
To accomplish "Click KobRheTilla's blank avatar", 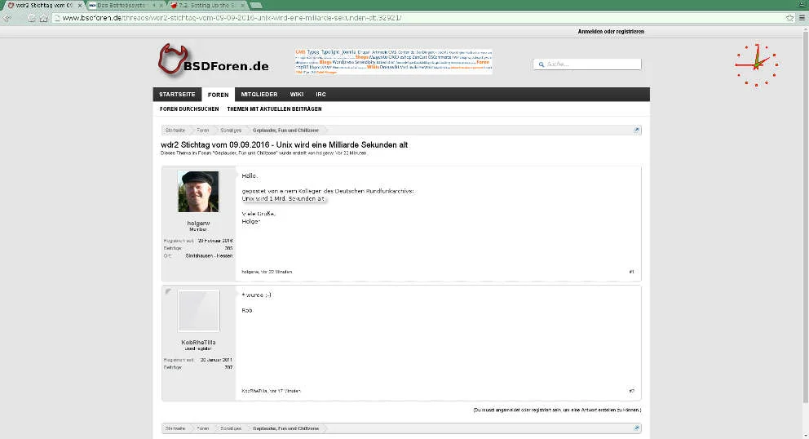I will pos(199,310).
